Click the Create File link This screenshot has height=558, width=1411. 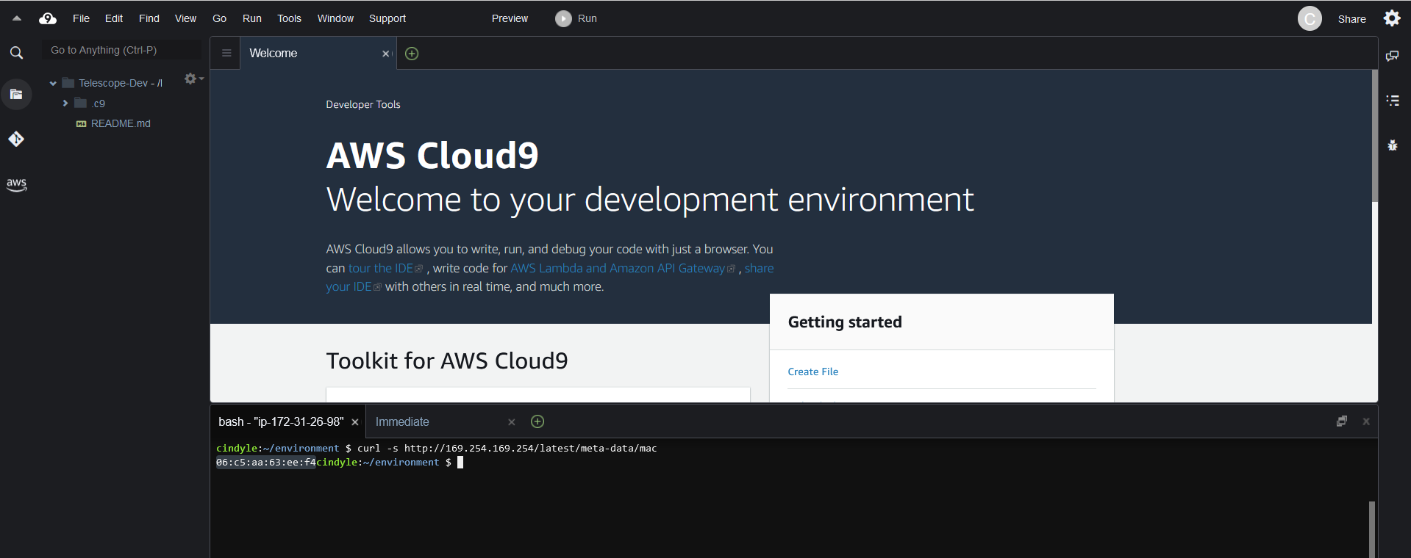812,372
